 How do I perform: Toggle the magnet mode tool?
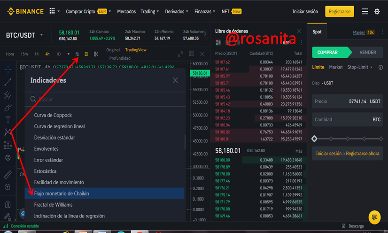coord(8,204)
